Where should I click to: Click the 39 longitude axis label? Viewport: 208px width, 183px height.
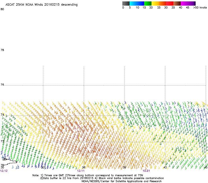[x=124, y=167]
